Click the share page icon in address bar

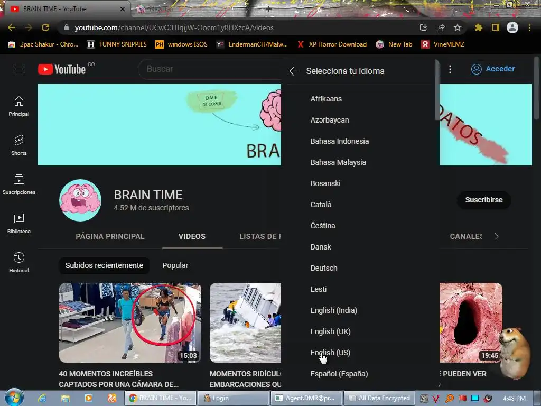tap(441, 27)
